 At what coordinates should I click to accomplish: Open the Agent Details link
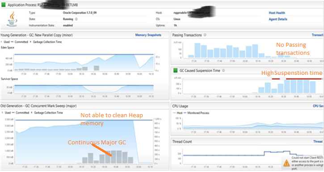click(x=278, y=19)
